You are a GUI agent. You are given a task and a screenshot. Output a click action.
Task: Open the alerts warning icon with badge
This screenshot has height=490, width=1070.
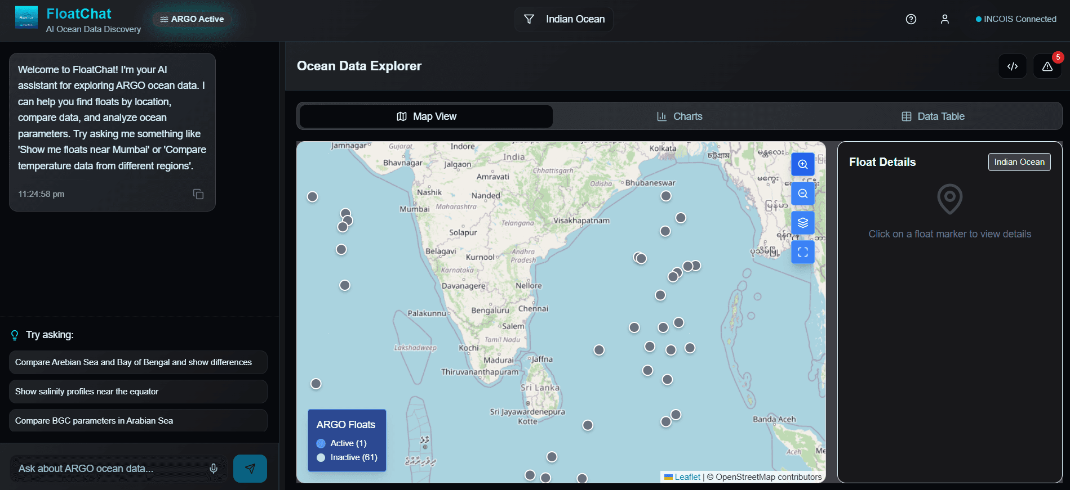point(1047,66)
